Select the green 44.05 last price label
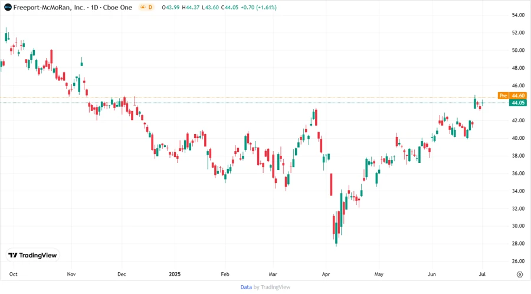 tap(518, 103)
